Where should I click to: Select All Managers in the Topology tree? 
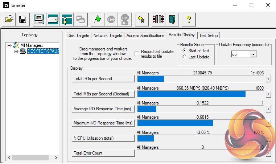click(32, 45)
